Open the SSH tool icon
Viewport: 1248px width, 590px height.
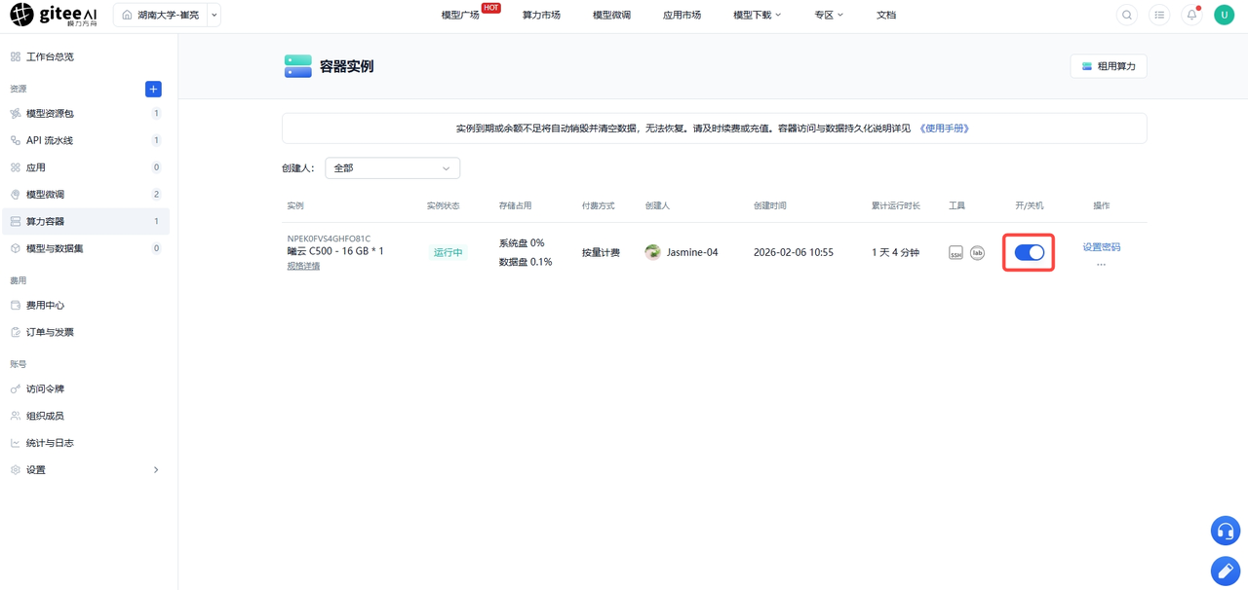coord(955,253)
